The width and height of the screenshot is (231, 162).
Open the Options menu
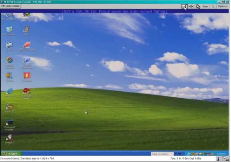click(223, 6)
